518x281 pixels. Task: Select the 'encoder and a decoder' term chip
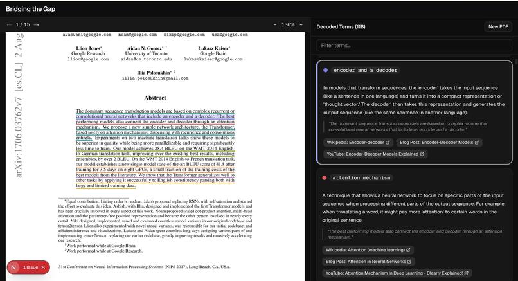pyautogui.click(x=365, y=71)
